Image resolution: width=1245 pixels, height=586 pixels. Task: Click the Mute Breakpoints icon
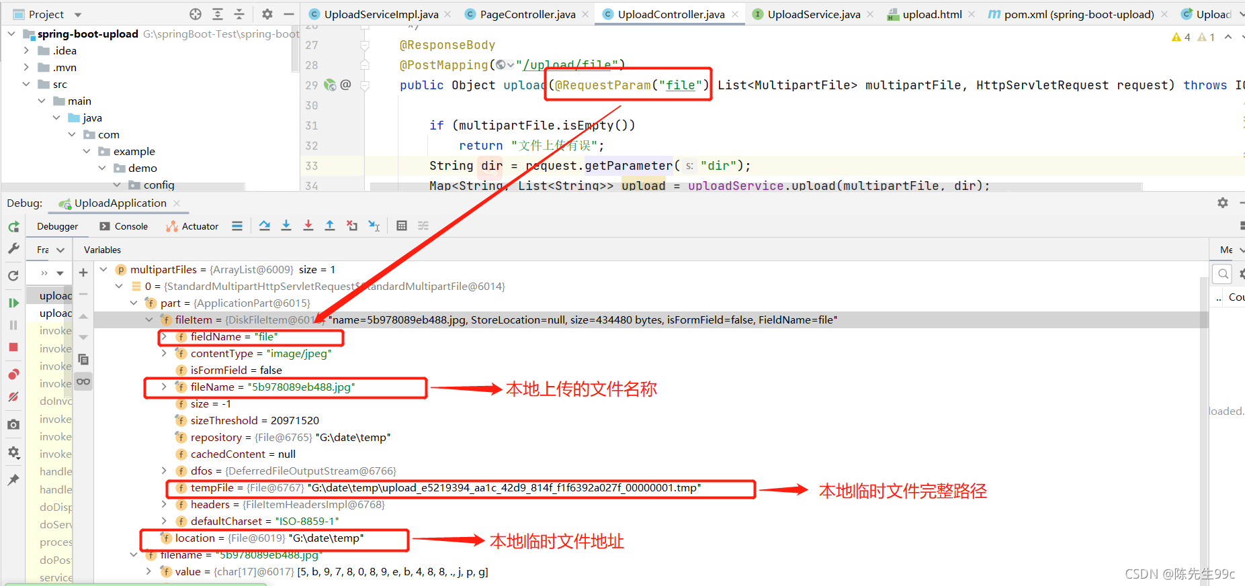tap(13, 397)
